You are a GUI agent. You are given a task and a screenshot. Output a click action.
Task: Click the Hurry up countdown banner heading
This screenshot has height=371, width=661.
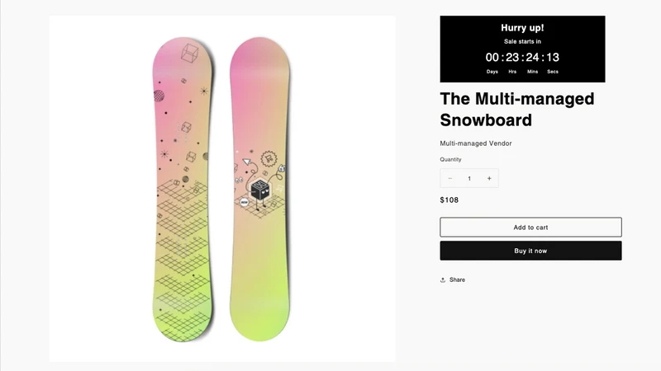click(522, 28)
